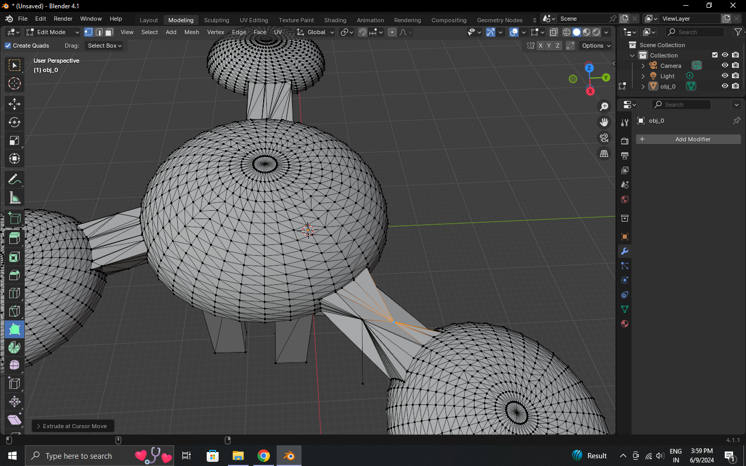Enable face select mode

tap(109, 32)
